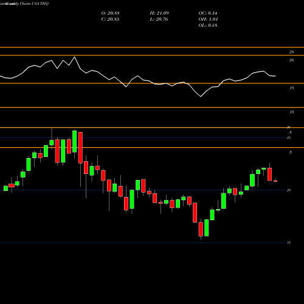
Task: Click the close value "C: 20.85"
Action: [x=110, y=19]
